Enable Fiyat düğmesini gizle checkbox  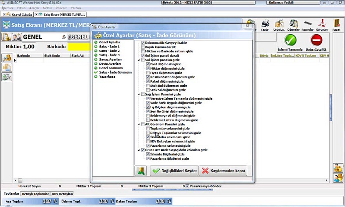tap(148, 73)
